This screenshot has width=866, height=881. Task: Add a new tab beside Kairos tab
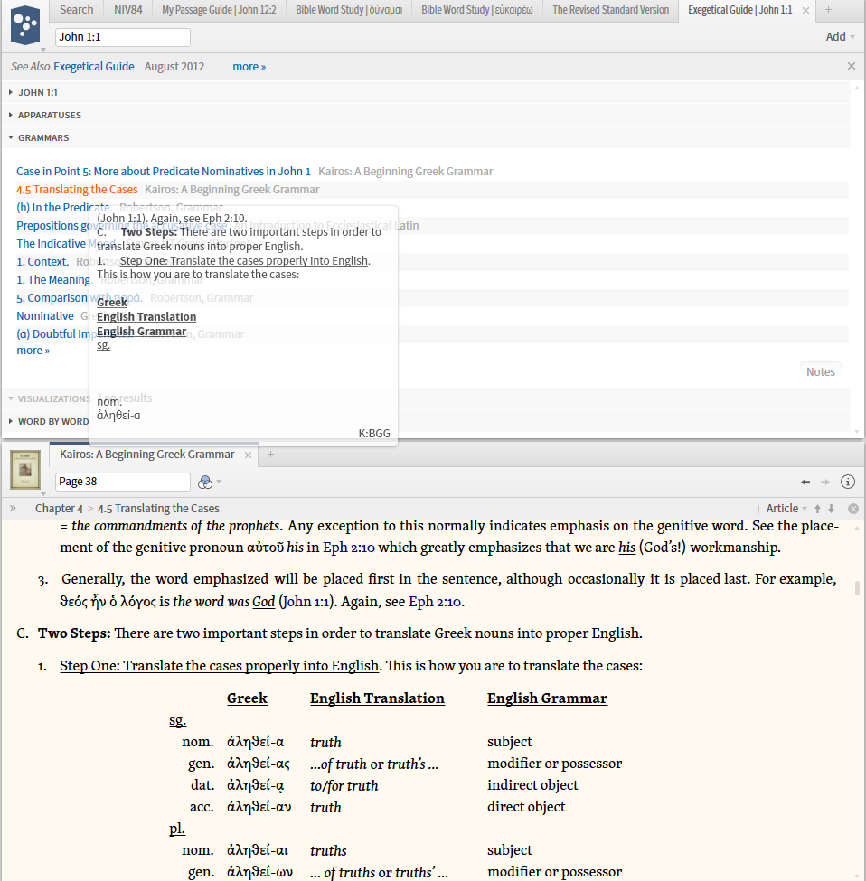pyautogui.click(x=270, y=454)
